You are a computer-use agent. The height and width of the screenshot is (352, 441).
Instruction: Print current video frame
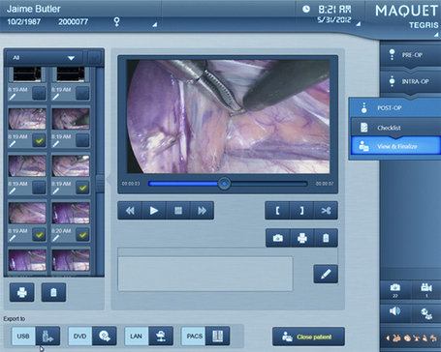pos(302,238)
